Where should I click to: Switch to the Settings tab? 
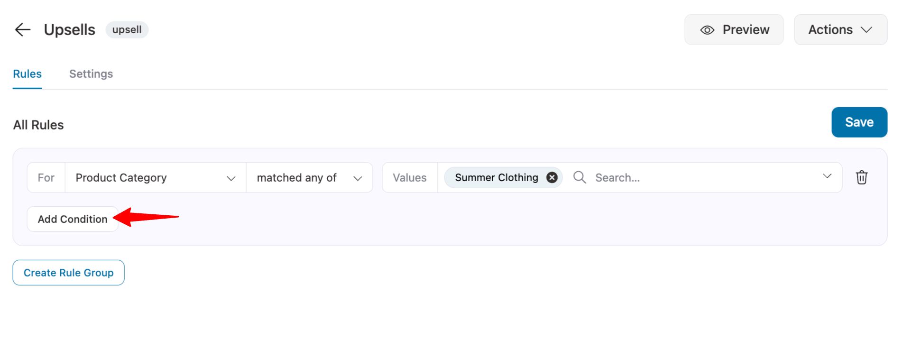tap(91, 74)
